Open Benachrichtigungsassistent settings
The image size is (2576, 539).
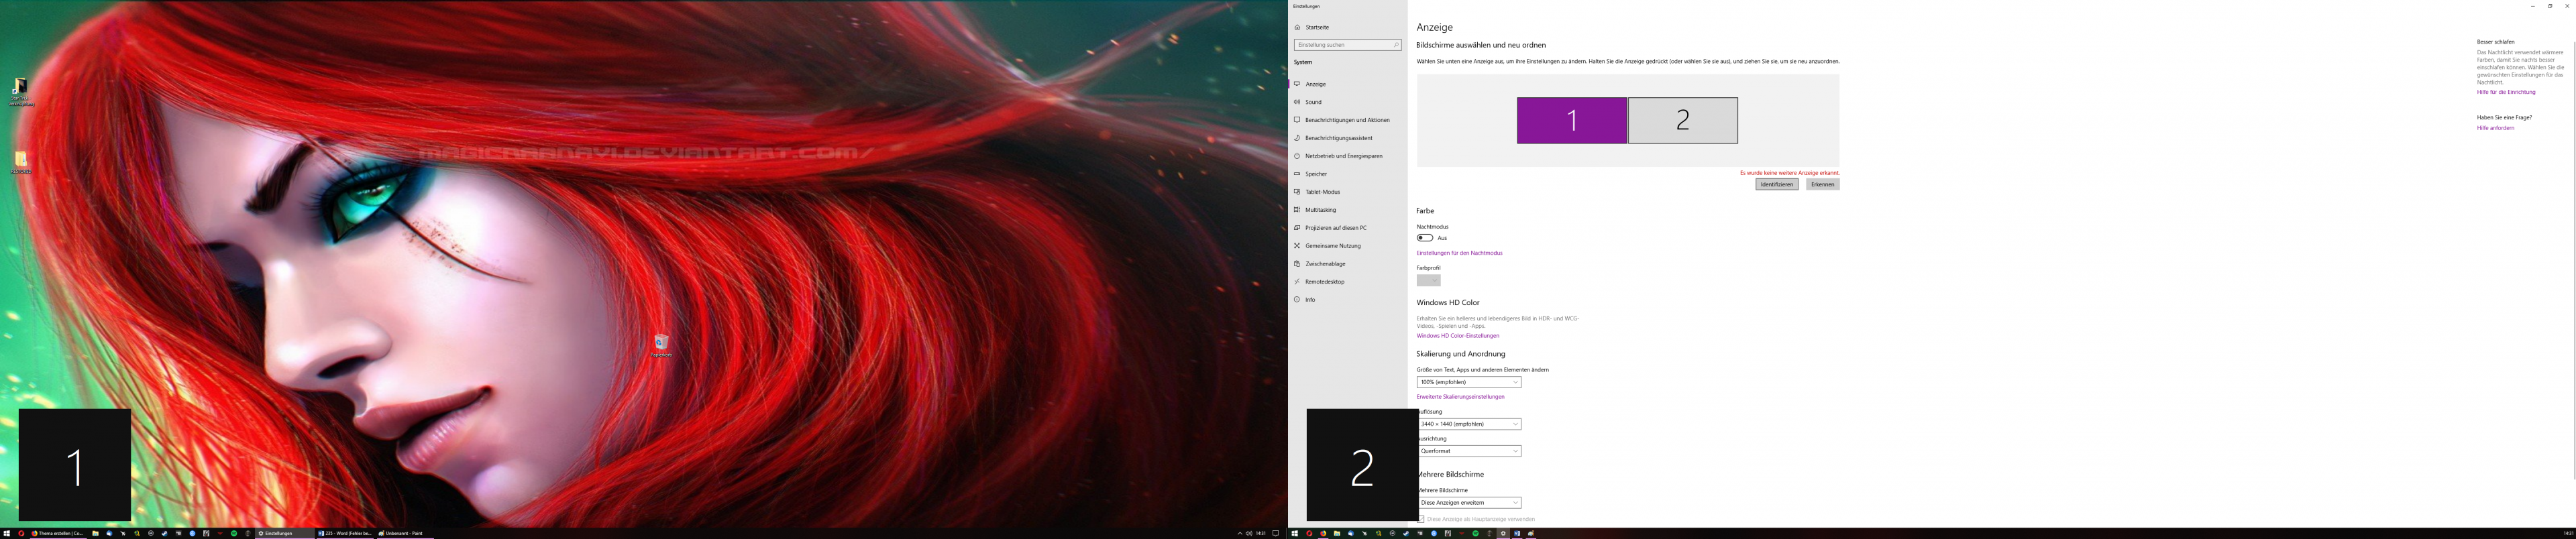pos(1347,138)
